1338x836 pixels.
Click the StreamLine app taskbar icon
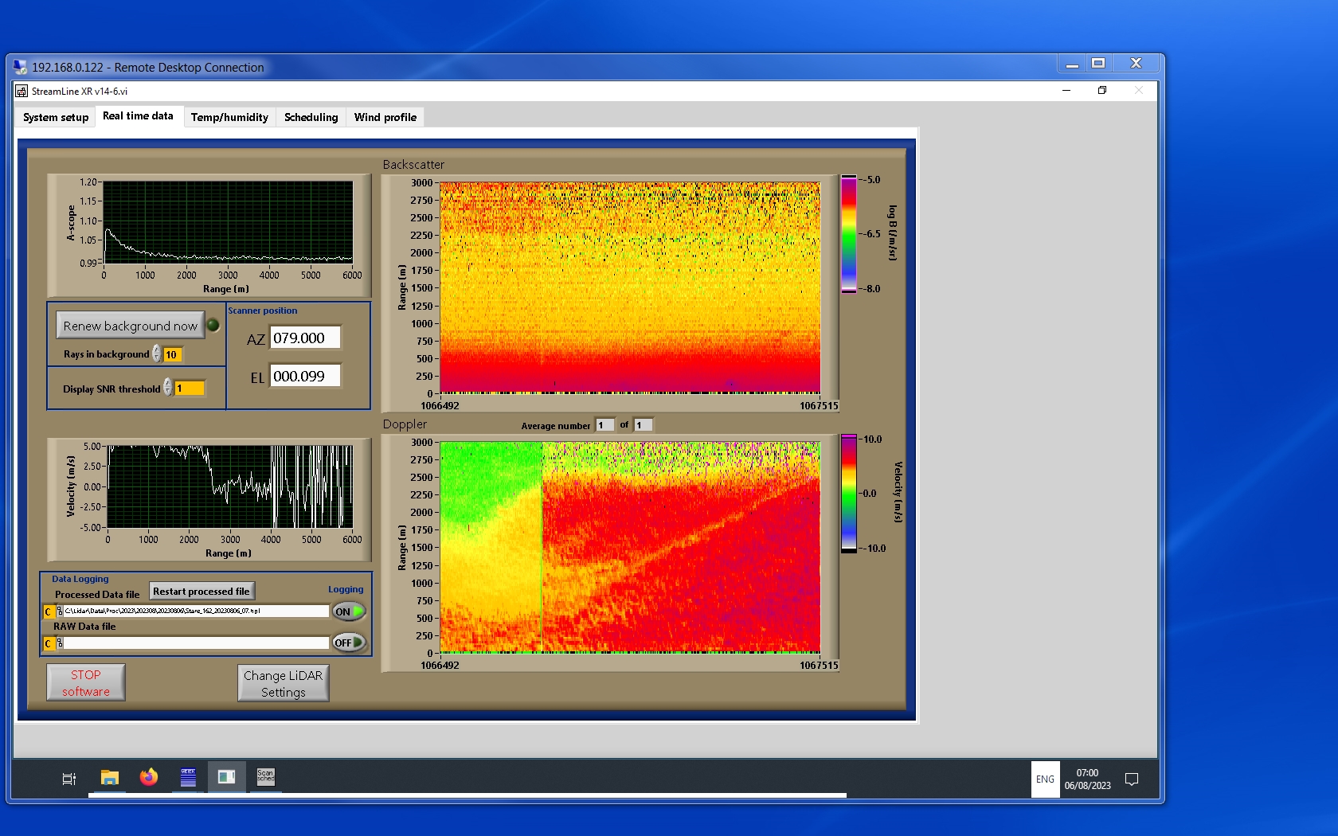pos(226,777)
